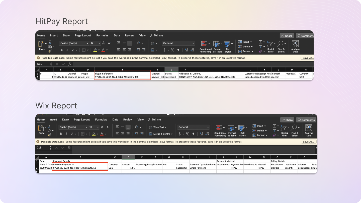Click the Cut scissors icon in HitPay Report

(50, 42)
